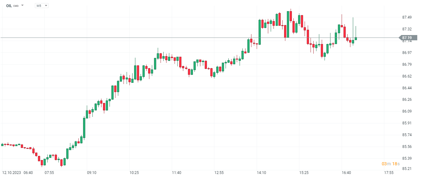
Task: Click the 09:10 time axis label
Action: (x=91, y=173)
